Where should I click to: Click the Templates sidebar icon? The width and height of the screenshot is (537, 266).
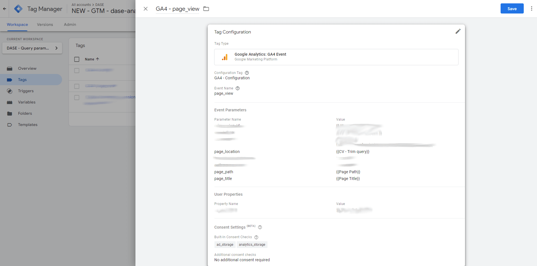tap(10, 125)
